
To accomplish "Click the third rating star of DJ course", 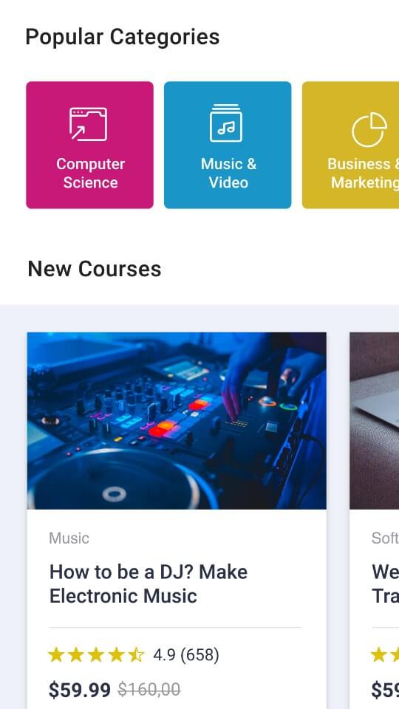I will (96, 654).
